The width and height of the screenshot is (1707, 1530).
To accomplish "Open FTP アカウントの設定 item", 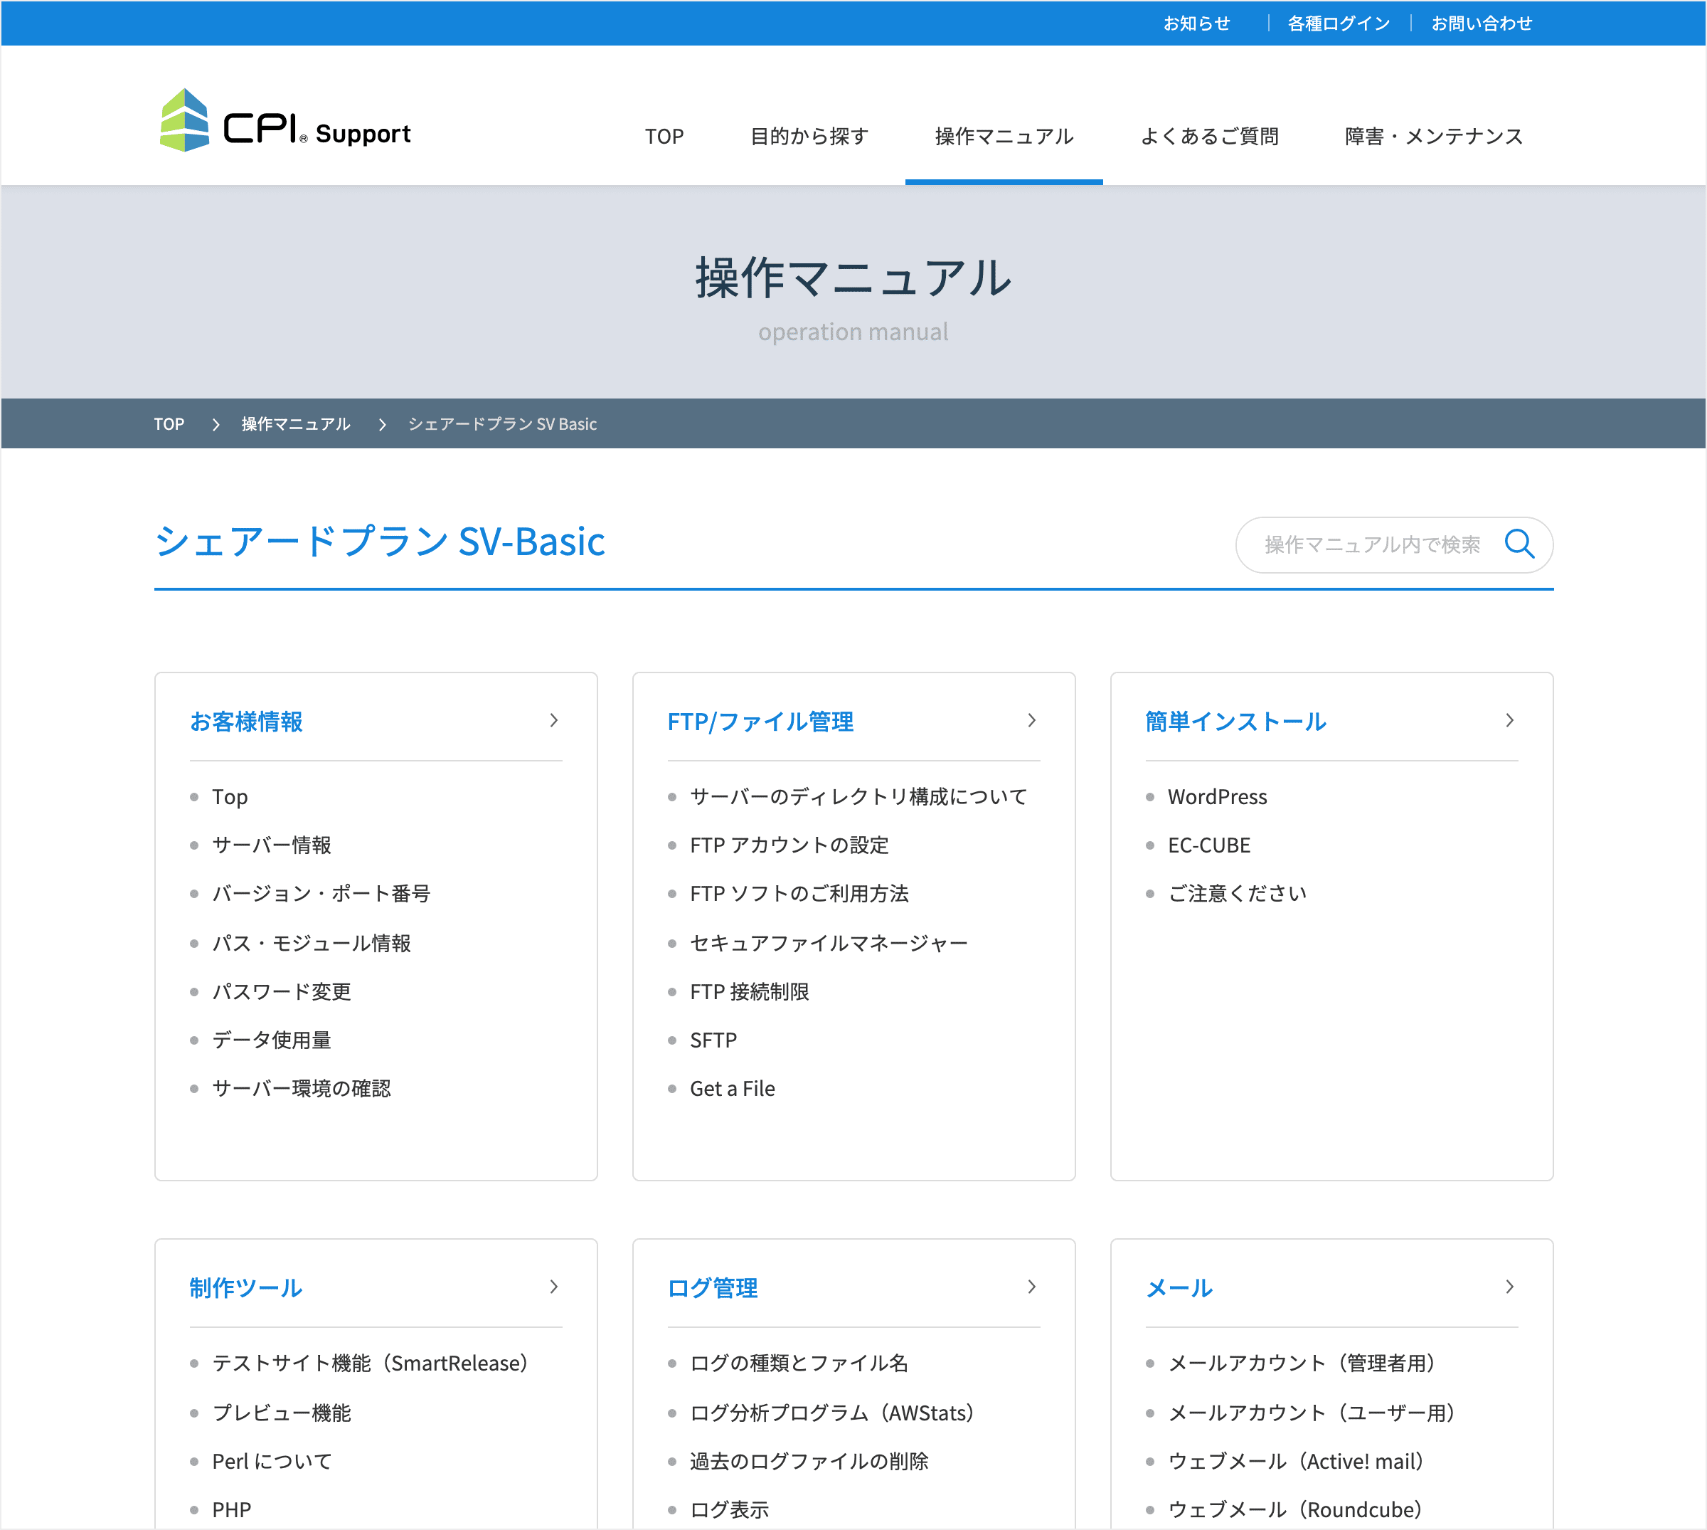I will (789, 845).
